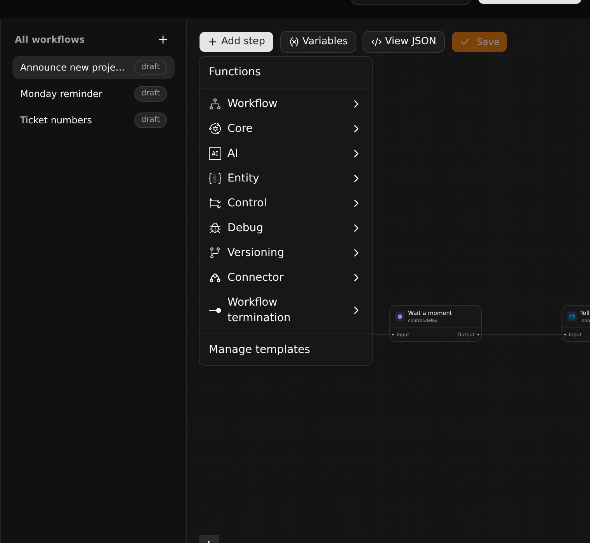This screenshot has height=543, width=590.
Task: Select Manage templates in the menu
Action: coord(286,349)
